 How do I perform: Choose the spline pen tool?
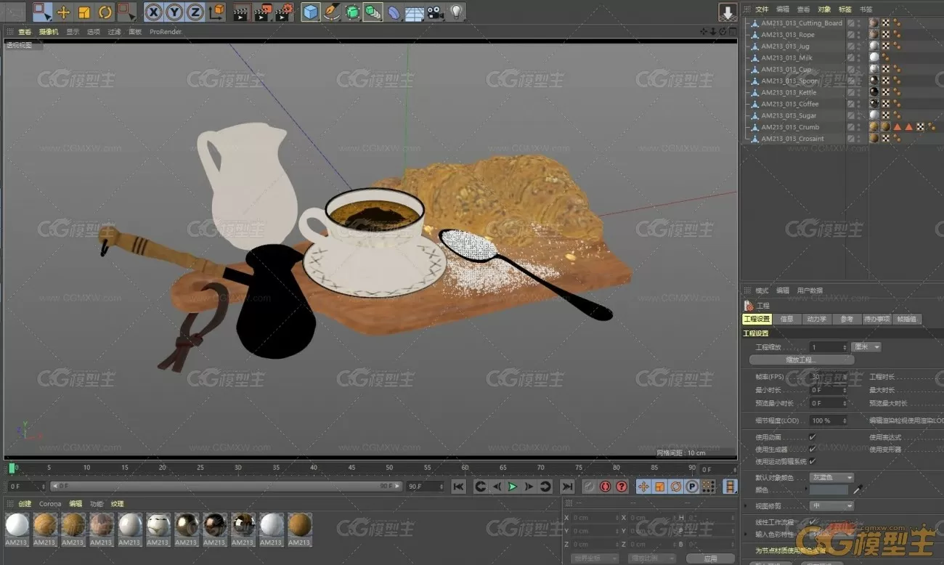(x=332, y=12)
